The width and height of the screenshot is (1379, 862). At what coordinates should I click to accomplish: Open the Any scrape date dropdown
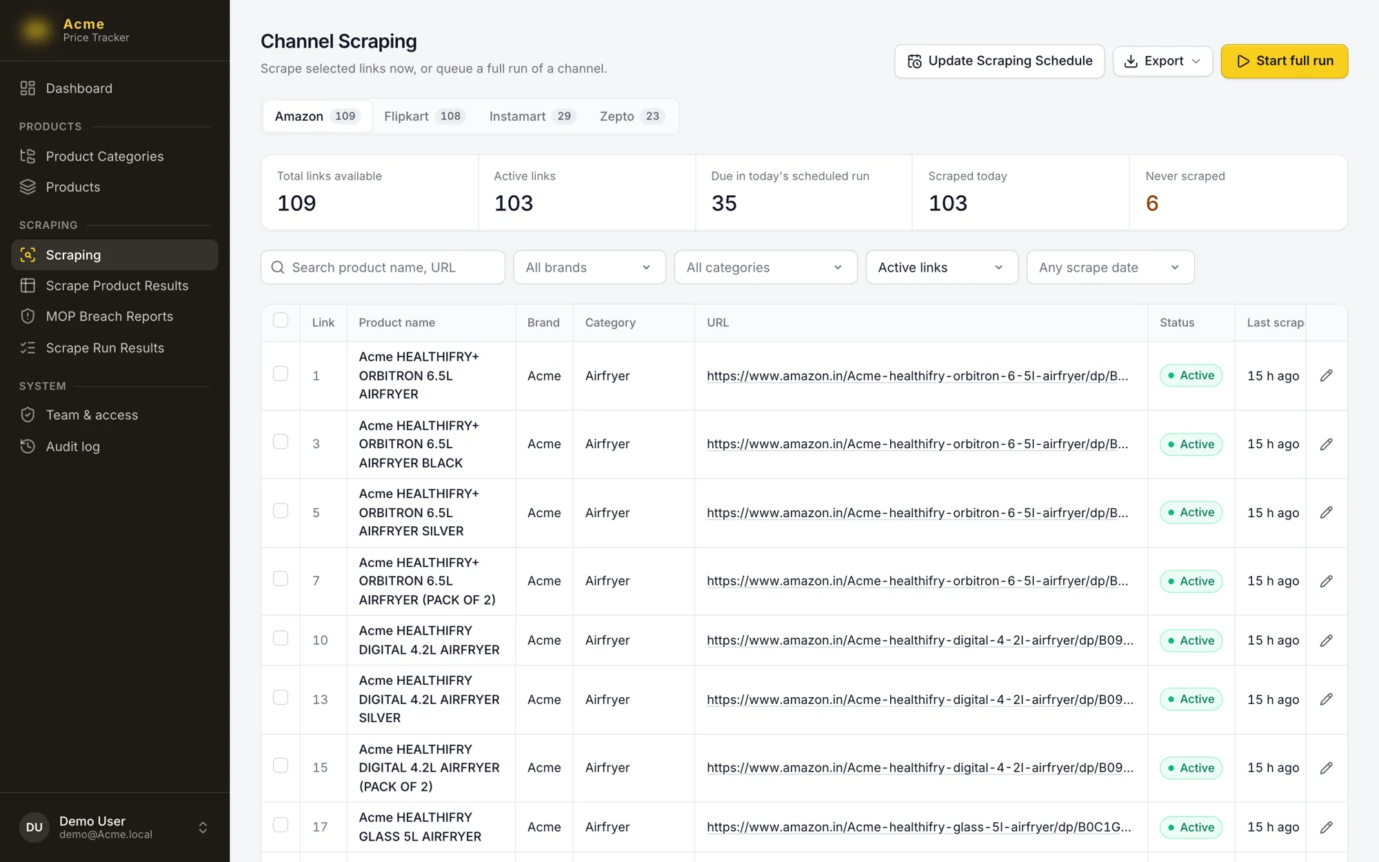click(x=1110, y=268)
